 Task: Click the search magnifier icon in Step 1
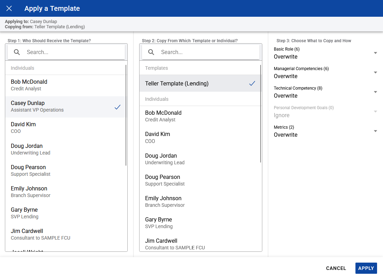[x=17, y=52]
